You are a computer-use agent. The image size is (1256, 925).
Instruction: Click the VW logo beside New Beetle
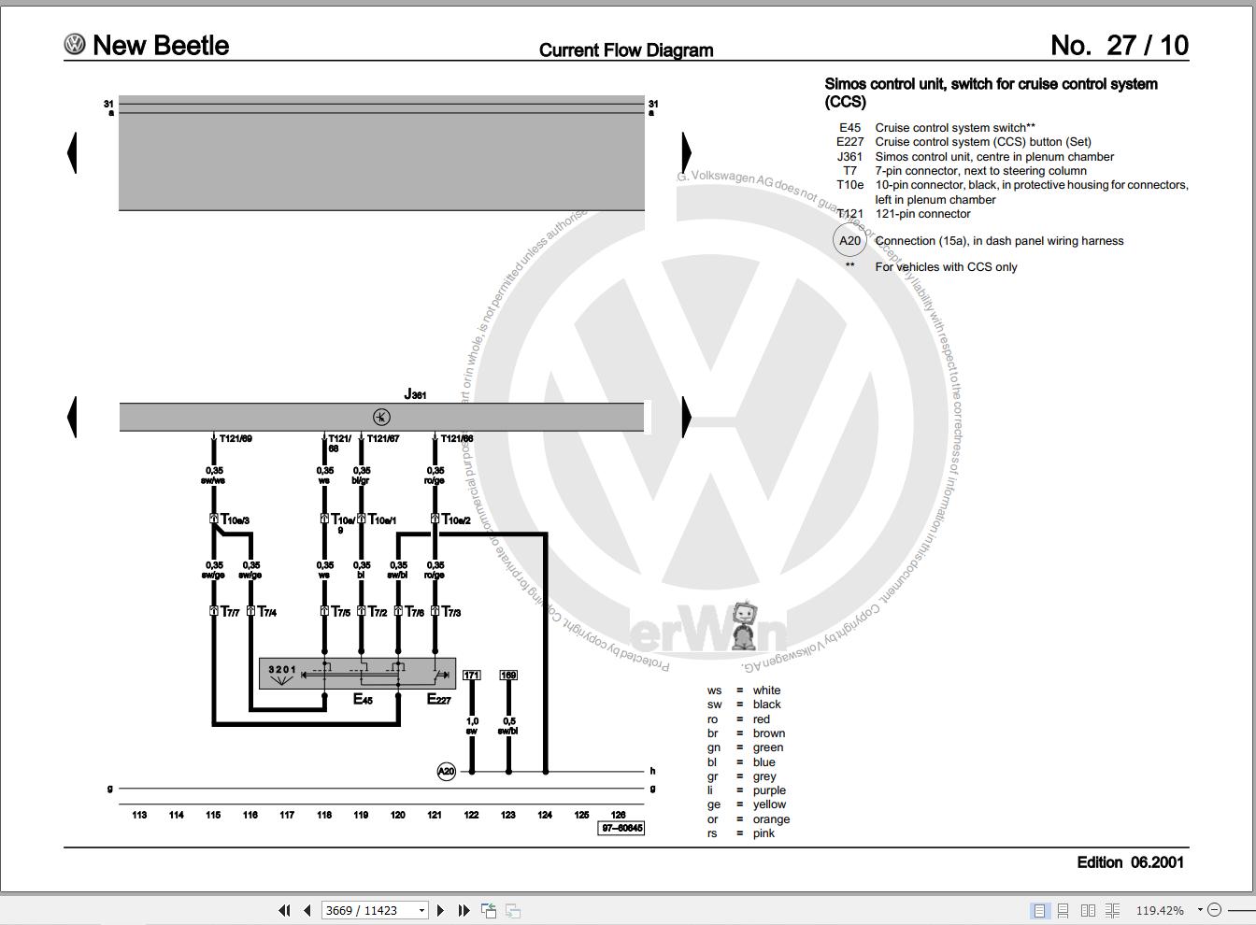click(x=75, y=44)
